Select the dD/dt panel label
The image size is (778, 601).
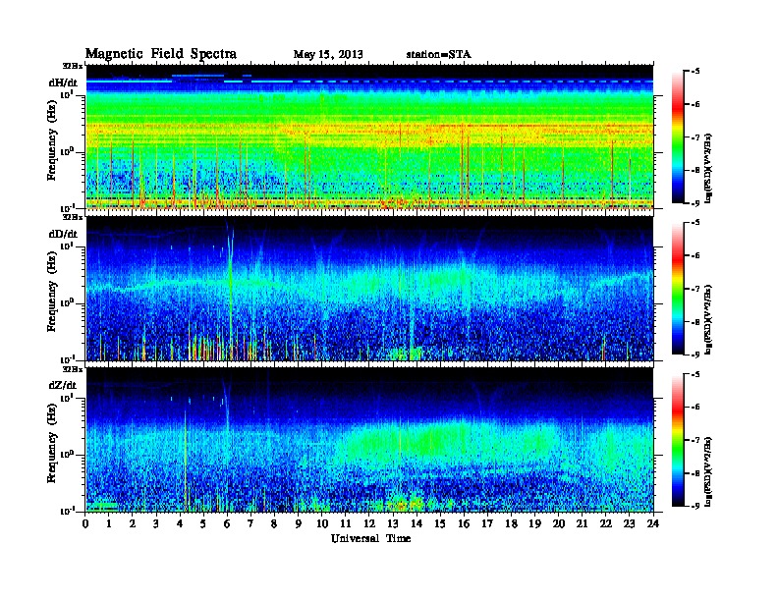[x=63, y=234]
